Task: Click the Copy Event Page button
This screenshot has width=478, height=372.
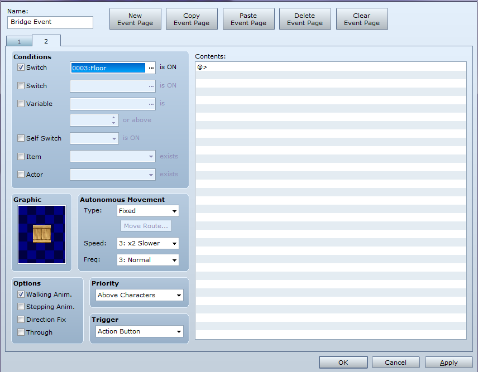Action: 192,19
